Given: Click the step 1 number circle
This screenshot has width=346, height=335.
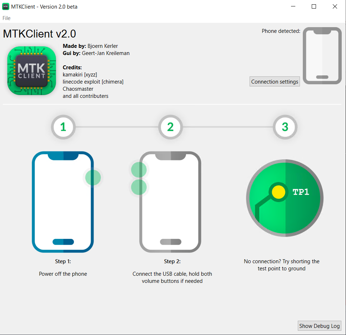Looking at the screenshot, I should [63, 127].
